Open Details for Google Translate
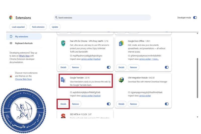The height and width of the screenshot is (134, 201). [63, 104]
